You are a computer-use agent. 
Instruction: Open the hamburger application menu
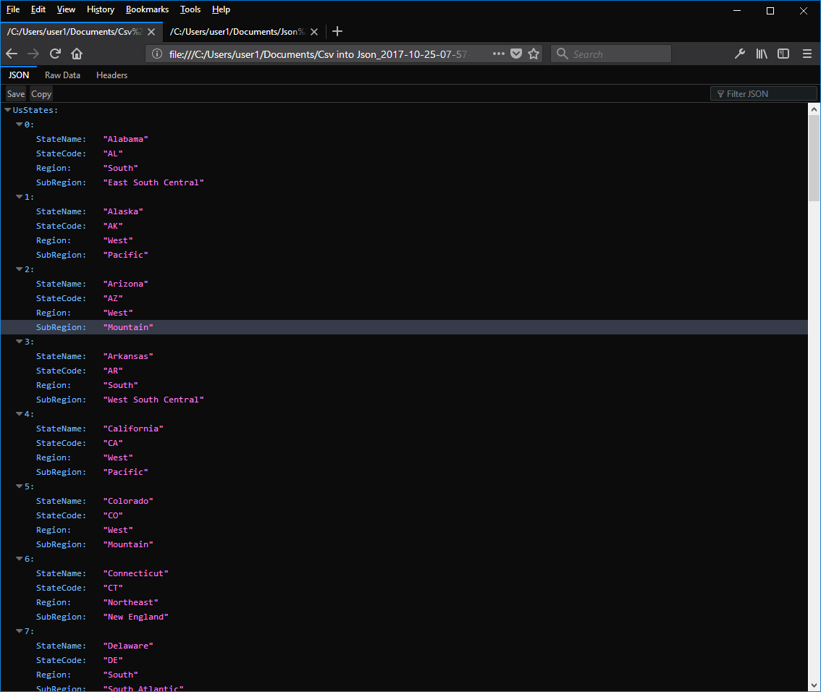point(807,54)
